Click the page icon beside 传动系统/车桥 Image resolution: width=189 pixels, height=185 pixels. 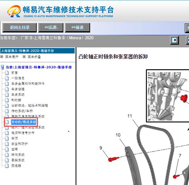[7, 111]
